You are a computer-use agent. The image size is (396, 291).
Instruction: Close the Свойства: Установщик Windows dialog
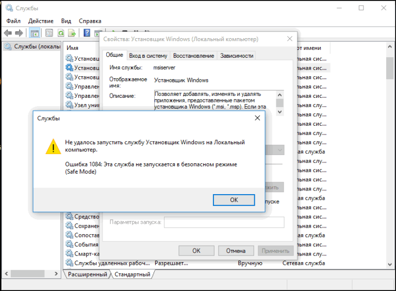[290, 39]
